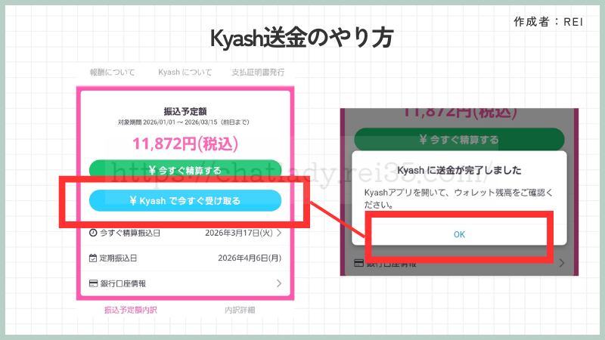Open the 報酬について tab
The height and width of the screenshot is (340, 605).
(112, 73)
